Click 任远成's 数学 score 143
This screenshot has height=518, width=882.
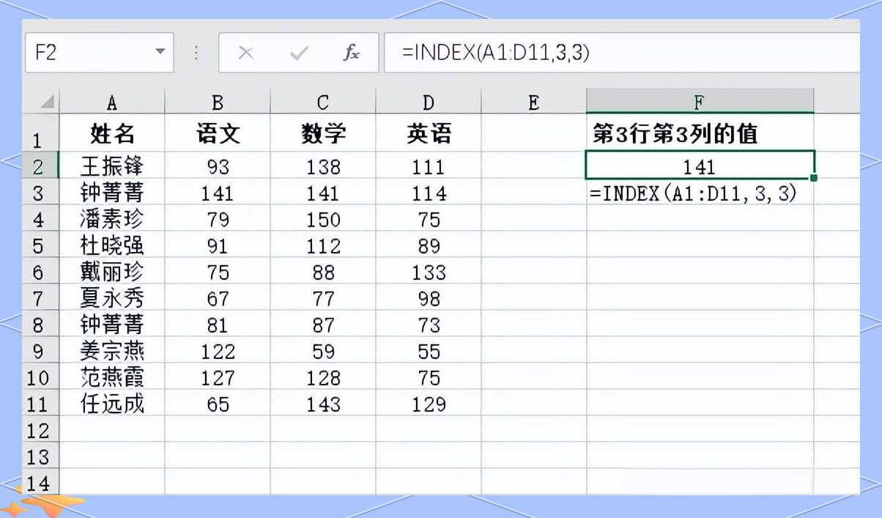(x=323, y=404)
